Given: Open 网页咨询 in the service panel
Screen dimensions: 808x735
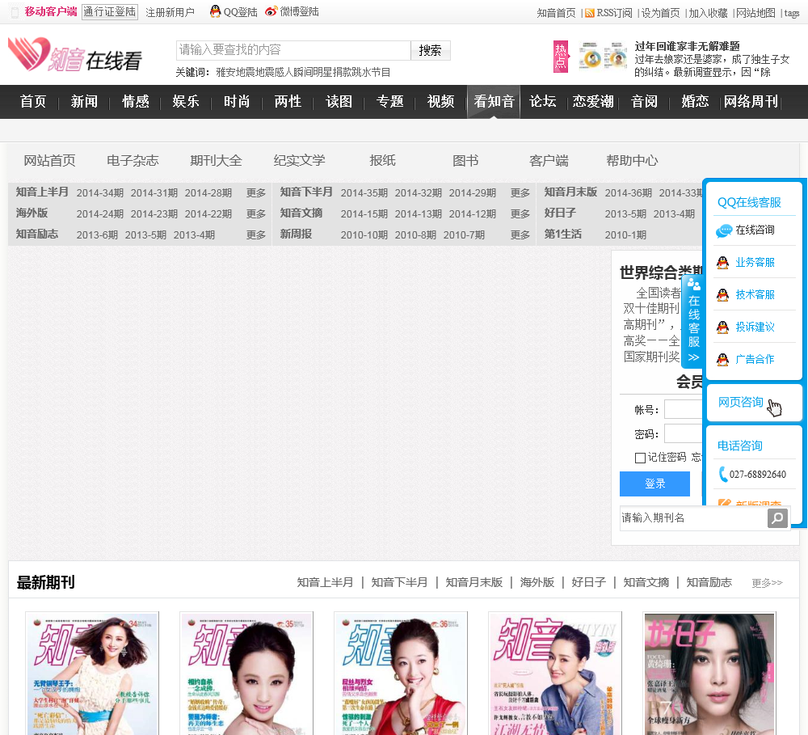Looking at the screenshot, I should 740,403.
